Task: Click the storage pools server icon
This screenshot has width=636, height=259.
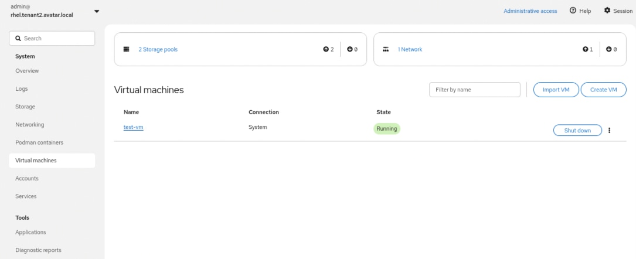Action: click(126, 49)
